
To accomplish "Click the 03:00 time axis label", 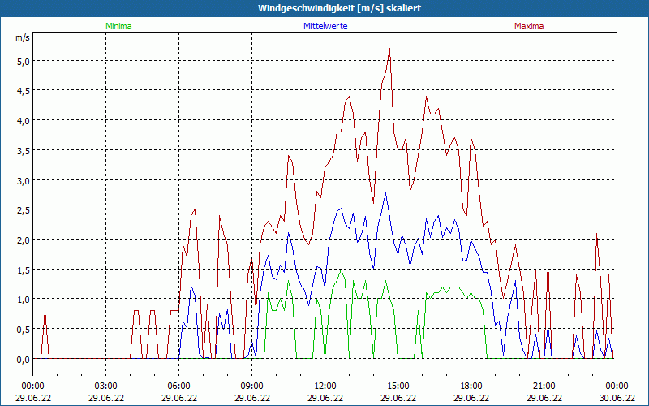I will 106,387.
